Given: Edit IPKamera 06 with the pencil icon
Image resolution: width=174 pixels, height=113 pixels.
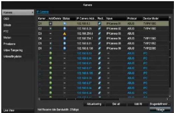Looking at the screenshot, I should pyautogui.click(x=100, y=48).
